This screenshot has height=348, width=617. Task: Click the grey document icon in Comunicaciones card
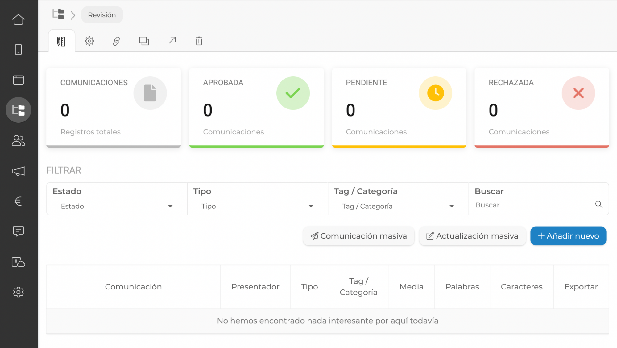tap(150, 93)
